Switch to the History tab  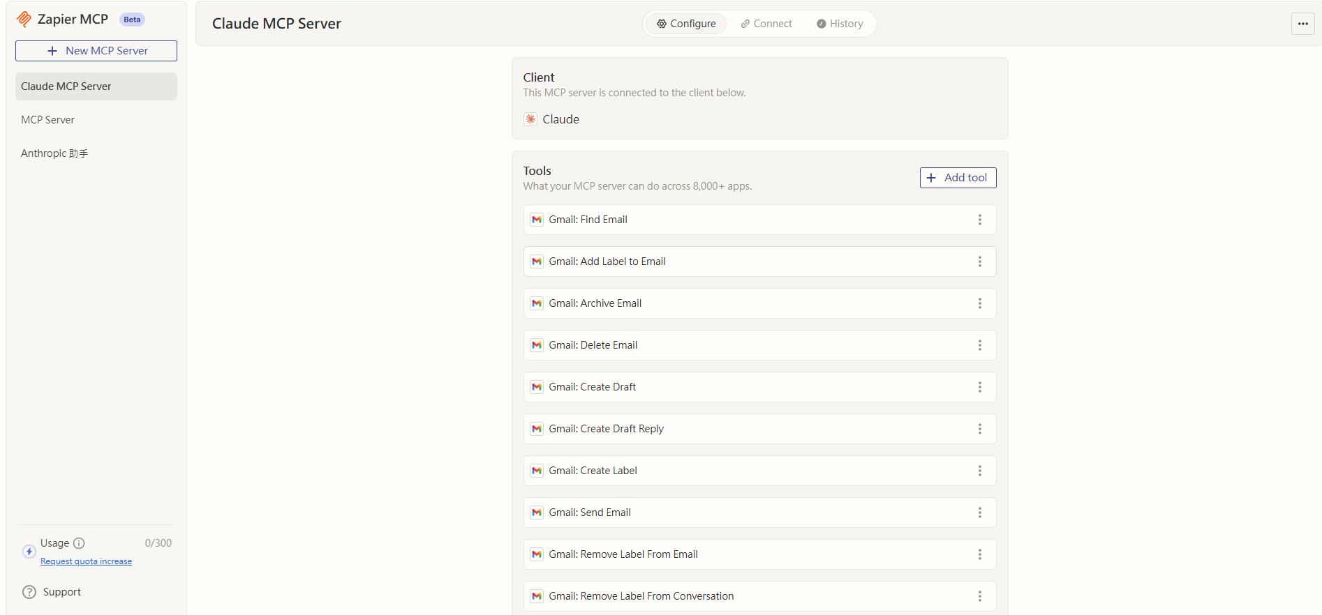(840, 24)
